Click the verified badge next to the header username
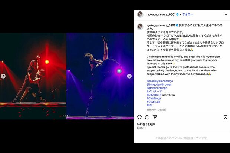 [x=177, y=14]
